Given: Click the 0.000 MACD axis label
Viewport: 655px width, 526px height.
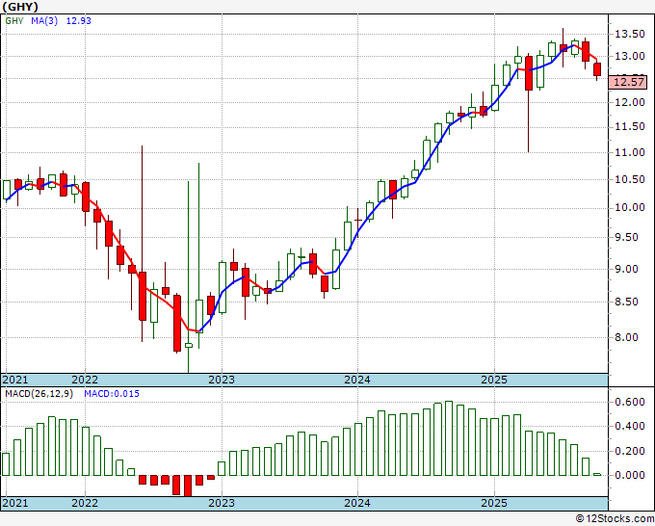Looking at the screenshot, I should pyautogui.click(x=630, y=475).
